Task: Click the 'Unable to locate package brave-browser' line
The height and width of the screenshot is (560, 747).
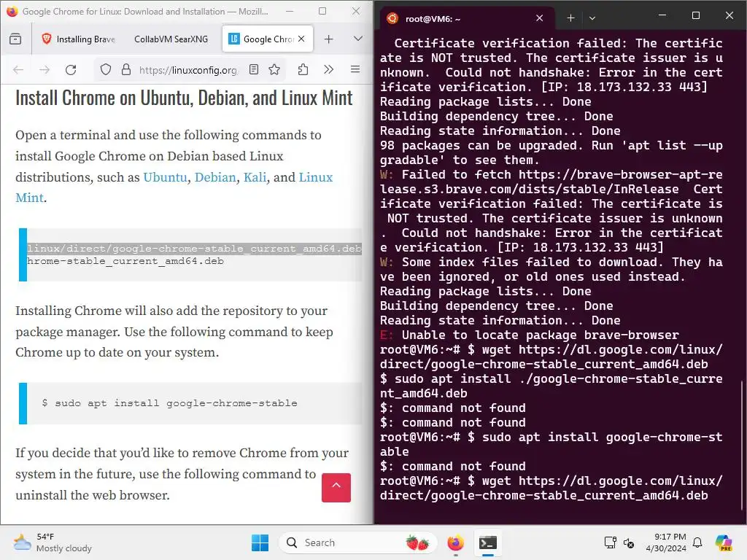Action: [530, 335]
